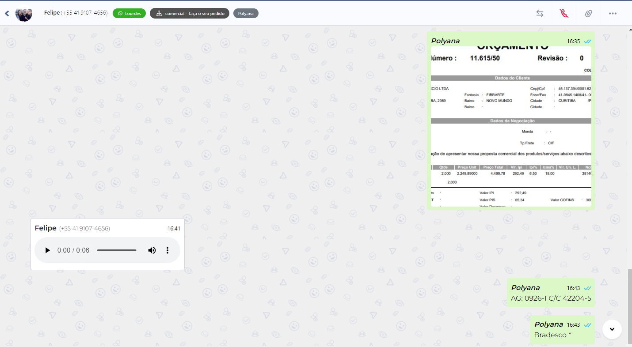Play Felipe's audio message

click(48, 250)
